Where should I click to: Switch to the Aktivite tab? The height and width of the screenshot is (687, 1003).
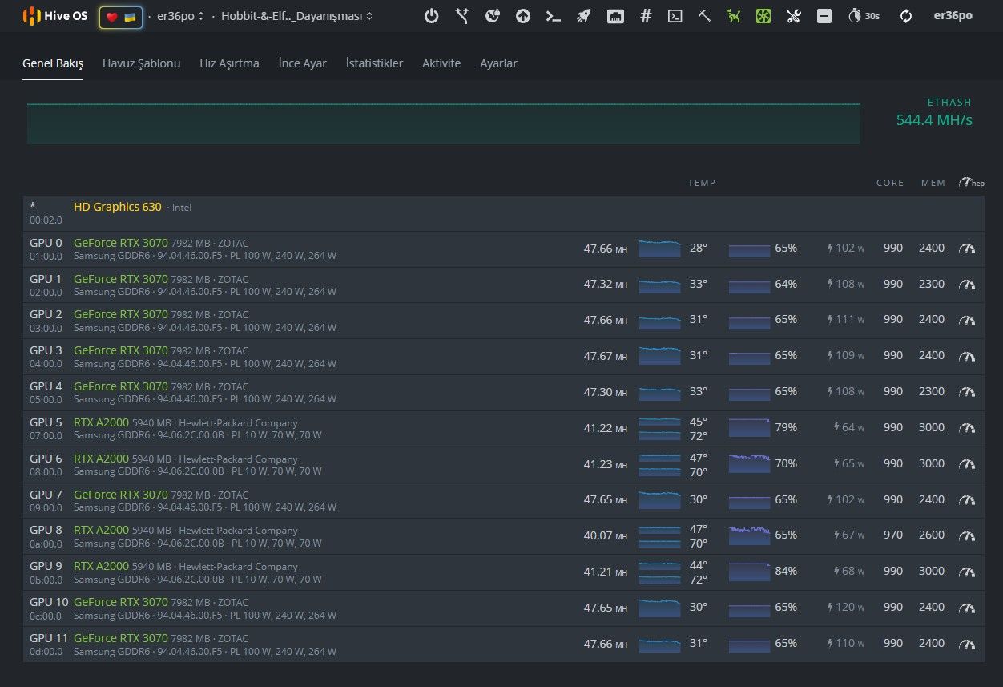pyautogui.click(x=441, y=63)
